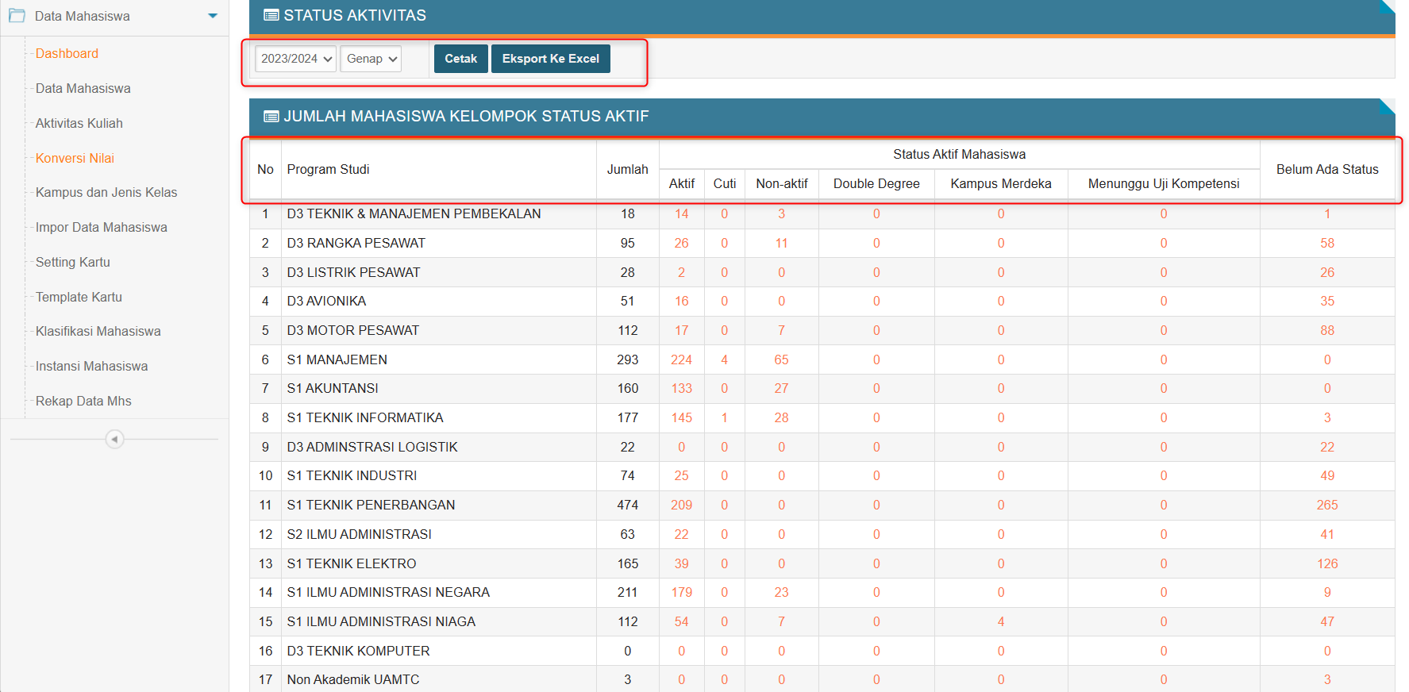Click Eksport Ke Excel button
Viewport: 1409px width, 692px height.
coord(550,59)
